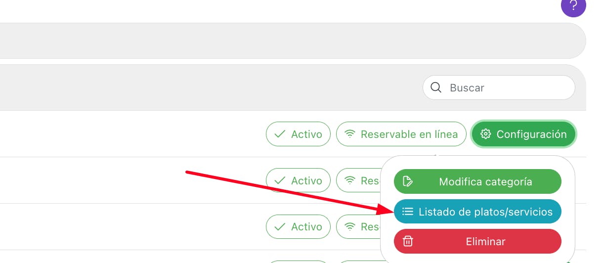Image resolution: width=602 pixels, height=263 pixels.
Task: Select Modifica categoría from the popup menu
Action: coord(478,181)
